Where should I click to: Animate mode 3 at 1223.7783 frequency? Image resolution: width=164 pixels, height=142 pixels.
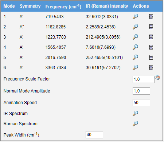[151, 37]
